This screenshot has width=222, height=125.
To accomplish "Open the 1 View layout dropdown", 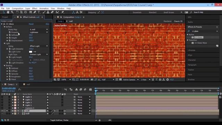I will point(145,80).
